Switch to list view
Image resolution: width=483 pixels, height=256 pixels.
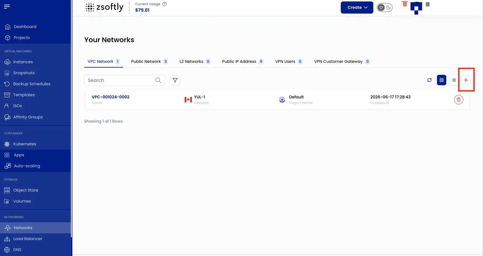(x=454, y=80)
